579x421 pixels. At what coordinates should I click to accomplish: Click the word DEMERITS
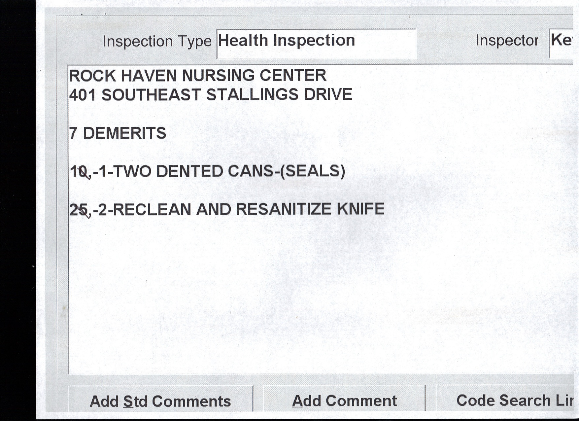(x=124, y=133)
